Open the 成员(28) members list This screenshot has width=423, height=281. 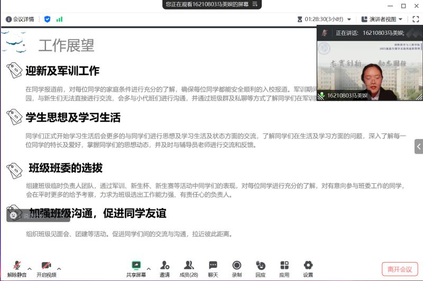[188, 268]
